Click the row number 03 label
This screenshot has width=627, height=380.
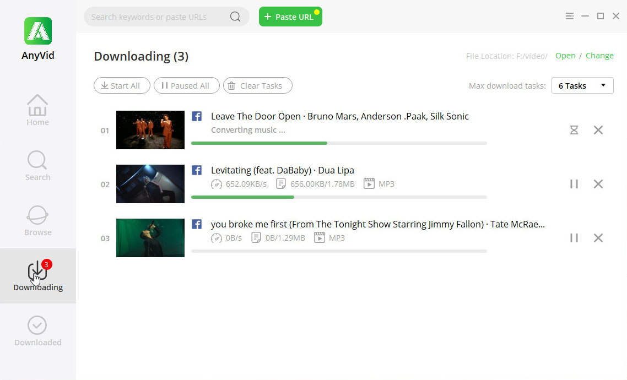coord(105,238)
